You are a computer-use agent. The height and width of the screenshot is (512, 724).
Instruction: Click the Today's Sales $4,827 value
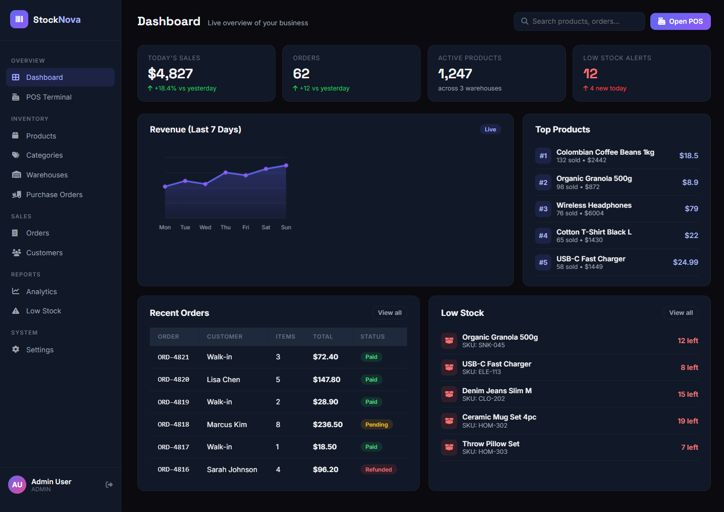170,74
